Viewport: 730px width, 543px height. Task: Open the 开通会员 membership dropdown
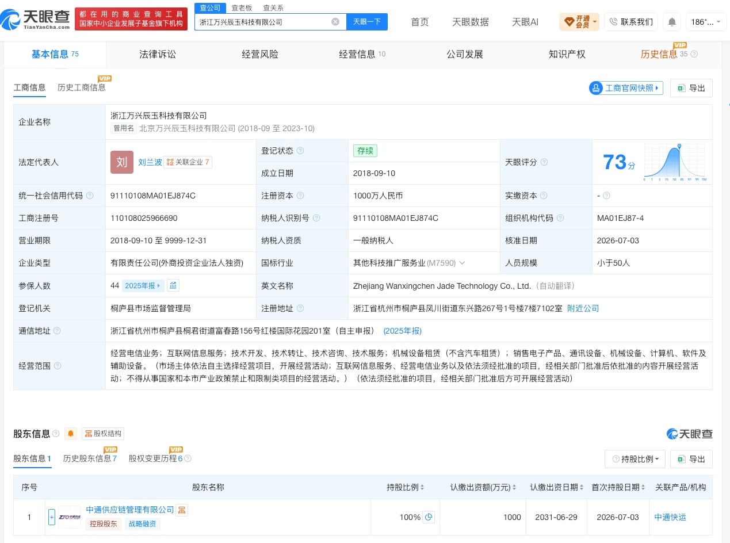pyautogui.click(x=579, y=22)
